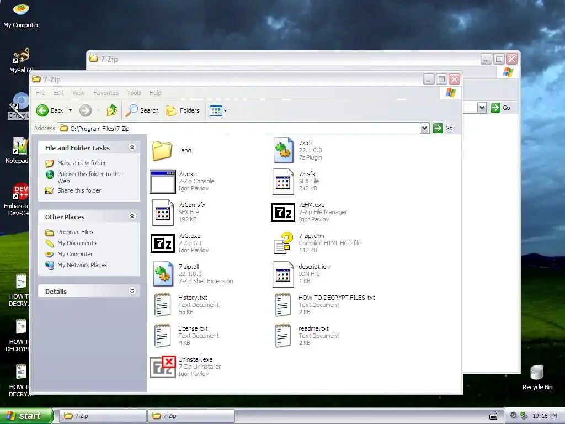
Task: Switch to the second 7-Zip taskbar button
Action: click(x=191, y=416)
